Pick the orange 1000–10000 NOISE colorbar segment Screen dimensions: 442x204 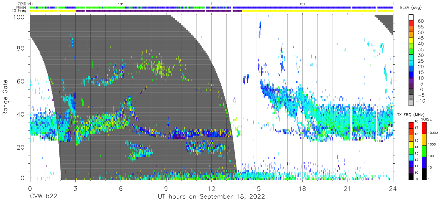coord(424,139)
